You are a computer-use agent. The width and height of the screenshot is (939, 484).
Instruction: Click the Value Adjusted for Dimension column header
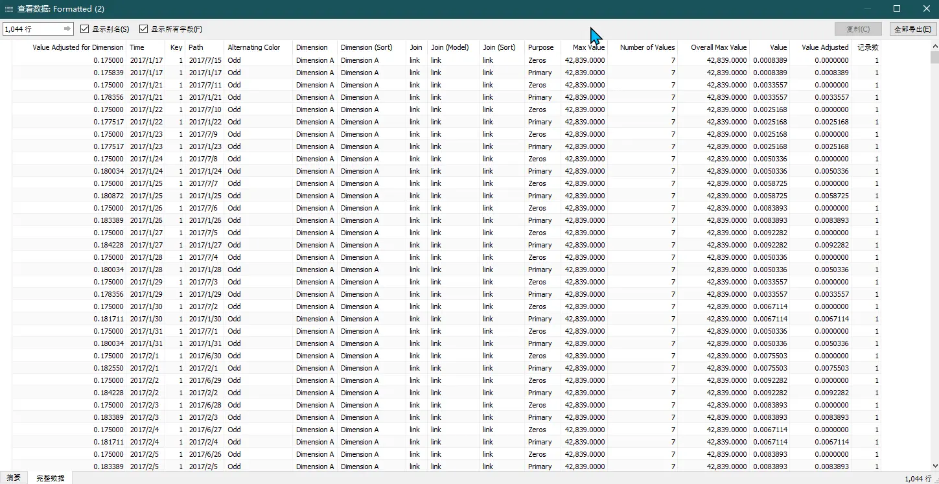coord(78,47)
